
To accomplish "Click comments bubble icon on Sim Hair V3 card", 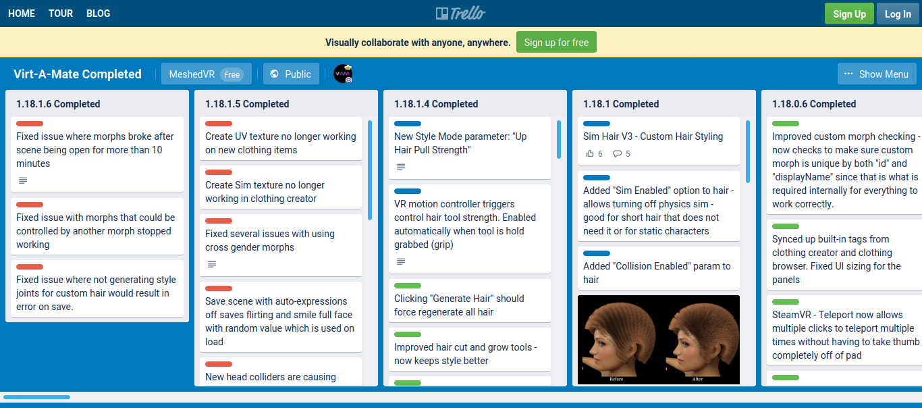I will [617, 153].
